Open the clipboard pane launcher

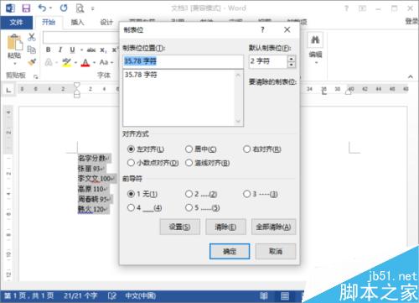click(x=35, y=76)
